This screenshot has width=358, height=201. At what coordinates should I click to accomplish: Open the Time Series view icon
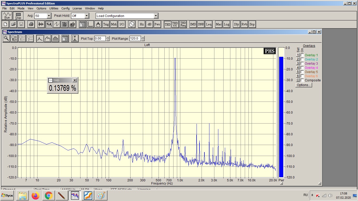41,24
